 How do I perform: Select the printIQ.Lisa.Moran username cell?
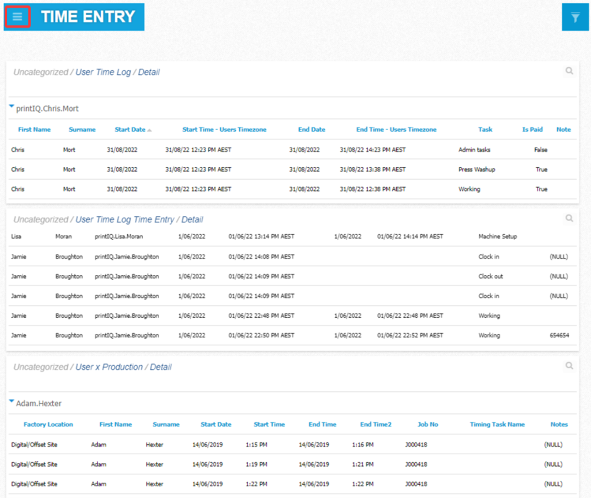point(119,237)
